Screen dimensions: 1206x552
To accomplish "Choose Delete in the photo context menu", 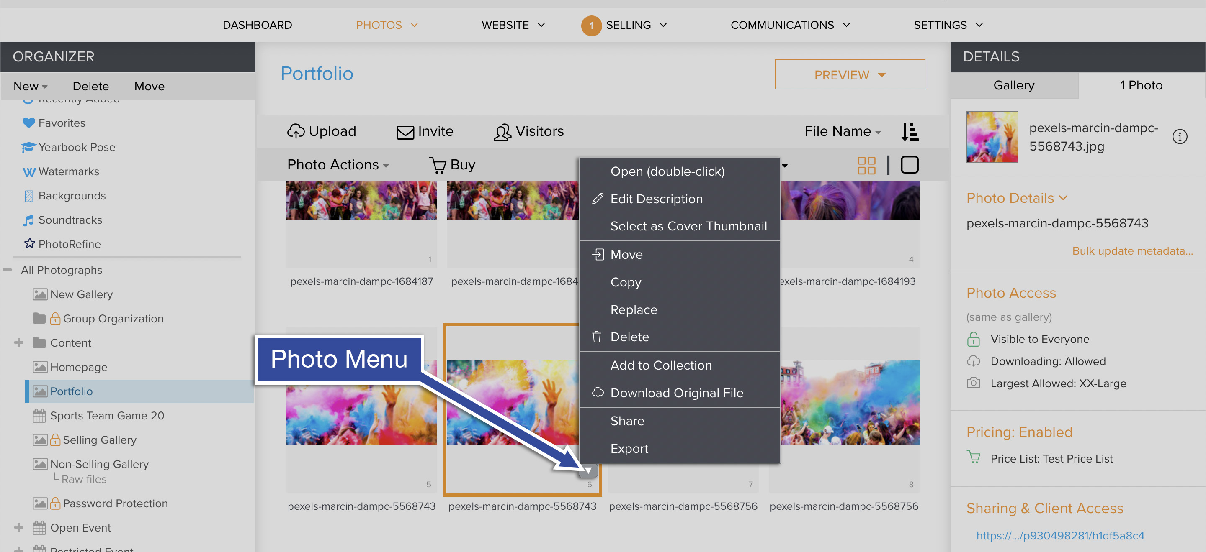I will pyautogui.click(x=679, y=337).
